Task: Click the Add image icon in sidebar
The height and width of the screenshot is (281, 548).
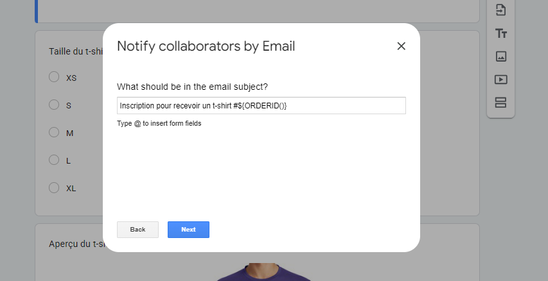Action: click(x=501, y=56)
